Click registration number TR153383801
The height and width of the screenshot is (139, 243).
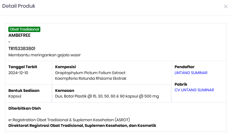[x=22, y=49]
